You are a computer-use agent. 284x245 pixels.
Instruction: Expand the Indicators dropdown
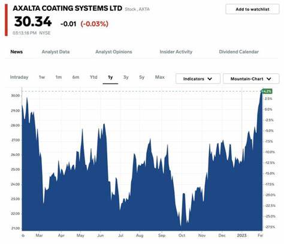pos(198,79)
